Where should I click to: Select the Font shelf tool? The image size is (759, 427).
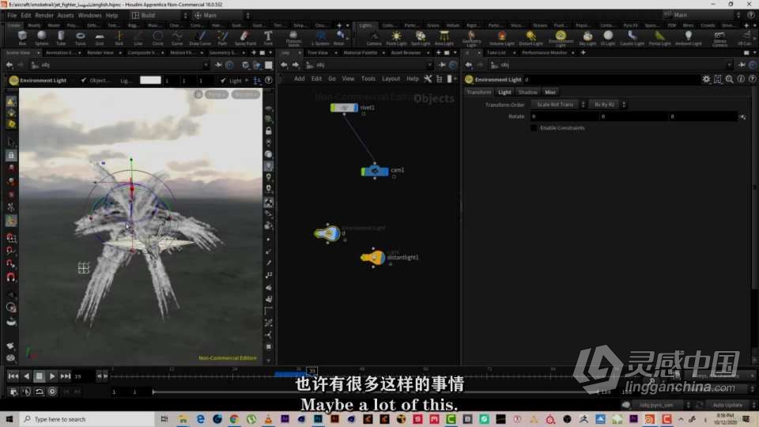pos(268,37)
